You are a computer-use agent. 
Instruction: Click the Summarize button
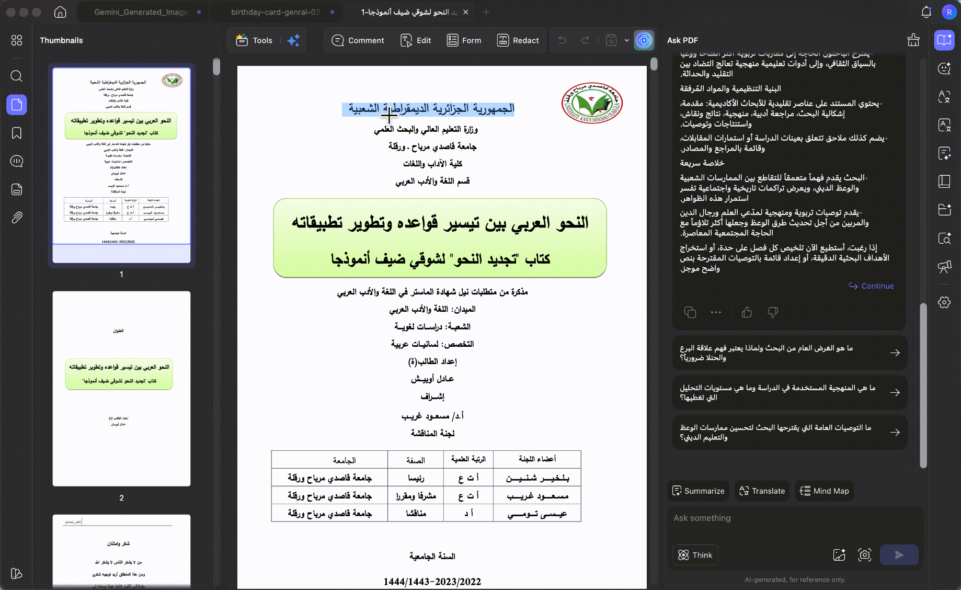click(699, 491)
